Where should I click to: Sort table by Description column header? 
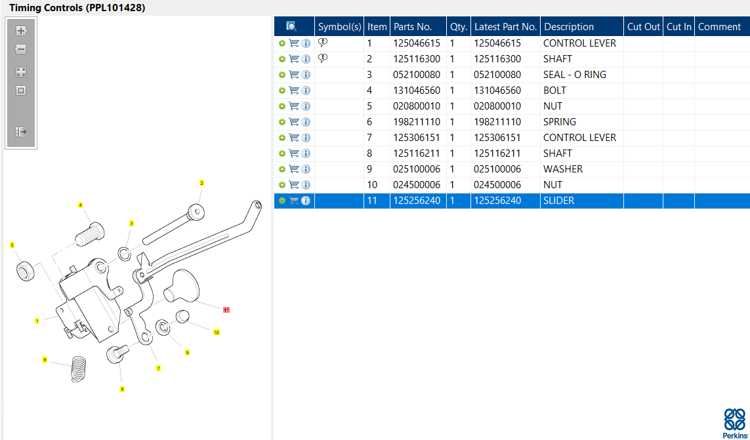pos(568,27)
